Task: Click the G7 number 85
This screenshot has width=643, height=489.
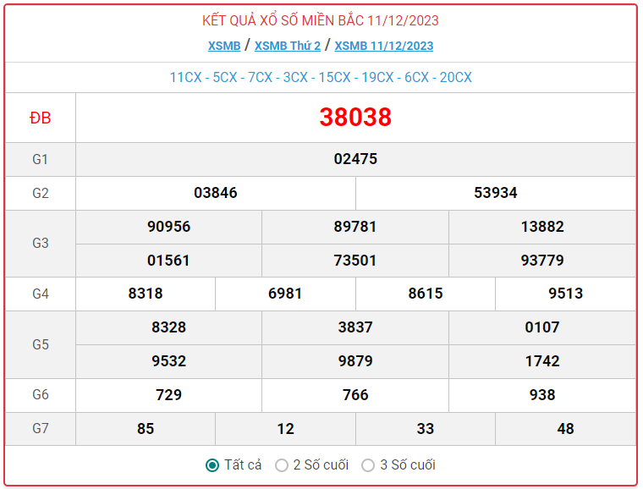Action: click(146, 429)
